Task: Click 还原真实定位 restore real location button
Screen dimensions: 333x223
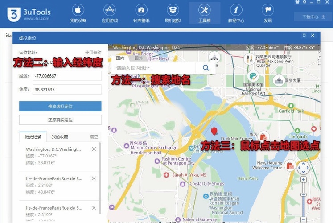Action: point(60,120)
